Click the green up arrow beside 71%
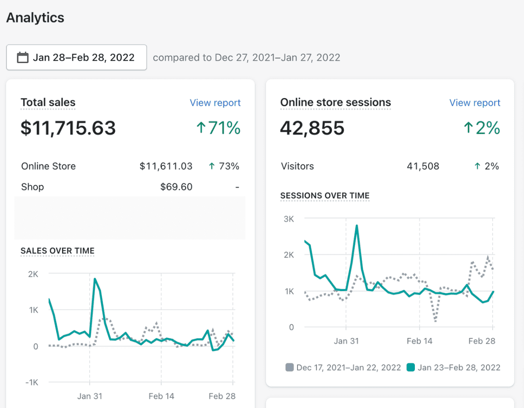Image resolution: width=524 pixels, height=408 pixels. pyautogui.click(x=201, y=128)
